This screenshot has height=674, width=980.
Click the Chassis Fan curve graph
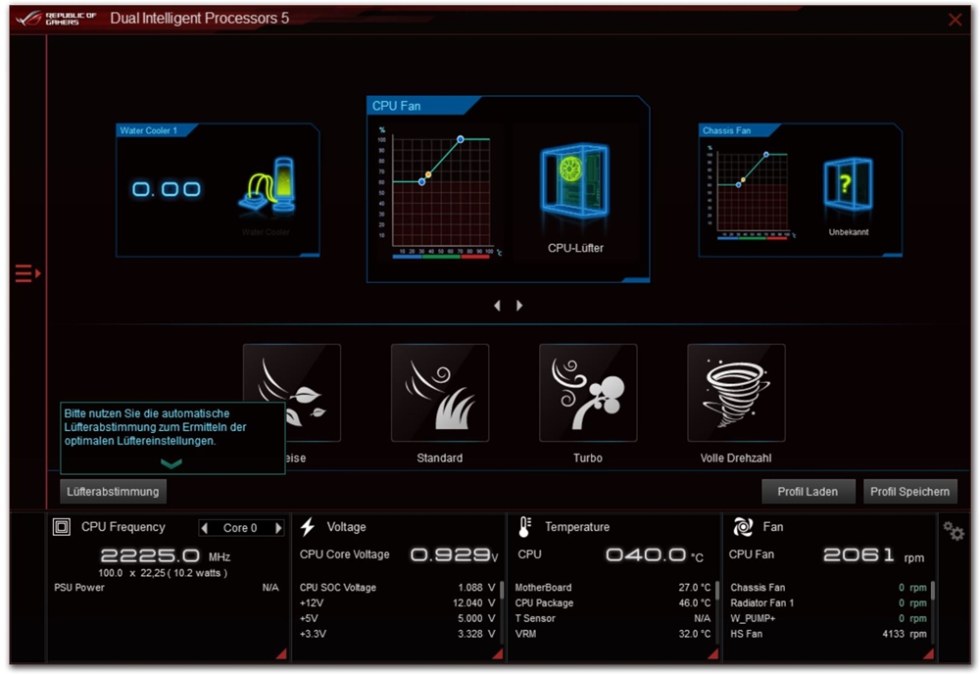(x=753, y=192)
